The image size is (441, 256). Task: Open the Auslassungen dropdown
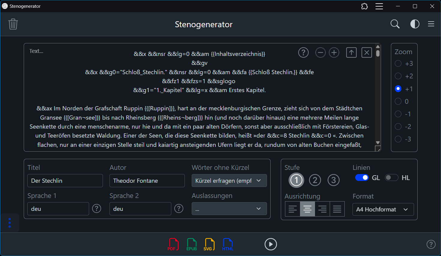229,208
